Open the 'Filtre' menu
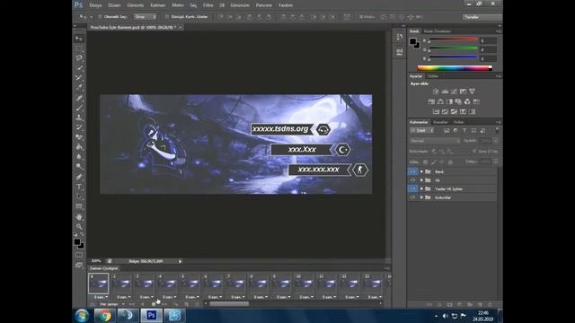 tap(208, 5)
